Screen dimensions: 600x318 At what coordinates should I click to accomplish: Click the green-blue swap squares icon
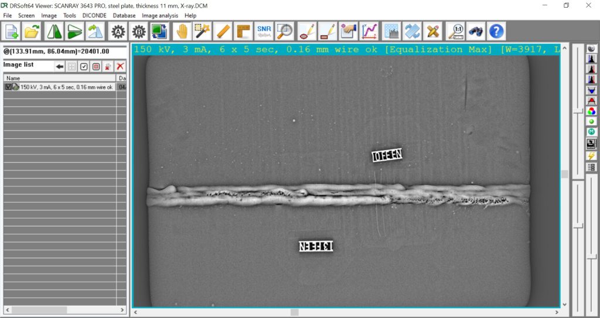click(x=158, y=32)
